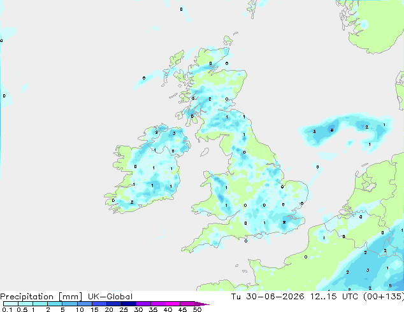404x312 pixels.
Task: Click the '2' value over southeast England
Action: click(284, 222)
